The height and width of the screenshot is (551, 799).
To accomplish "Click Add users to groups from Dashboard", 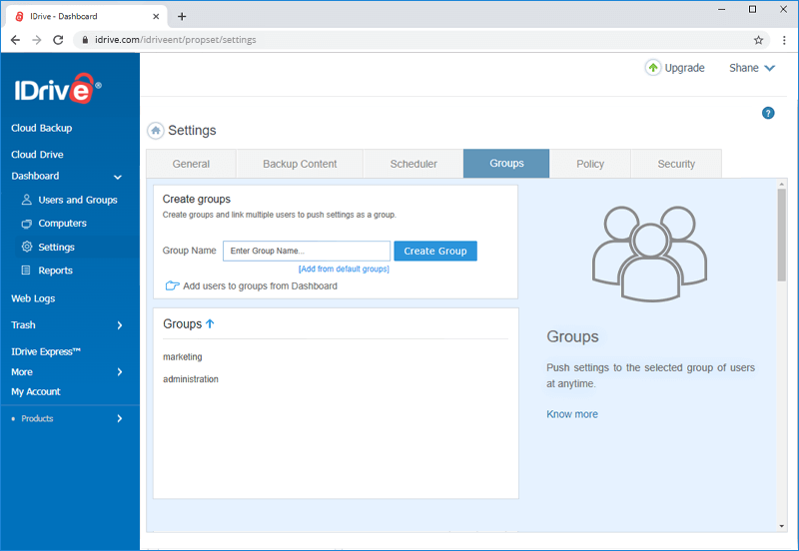I will click(x=260, y=286).
